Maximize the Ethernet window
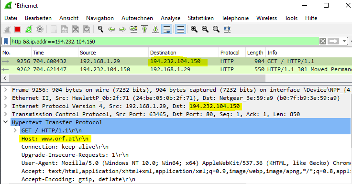Image resolution: width=352 pixels, height=184 pixels. click(326, 5)
